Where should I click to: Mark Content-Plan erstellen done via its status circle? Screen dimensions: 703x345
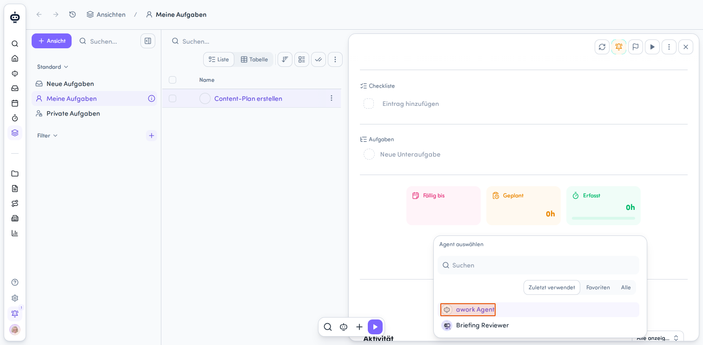tap(205, 98)
